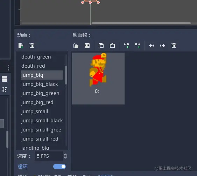This screenshot has width=197, height=176.
Task: Click the 5 FPS speed input field
Action: pos(49,156)
